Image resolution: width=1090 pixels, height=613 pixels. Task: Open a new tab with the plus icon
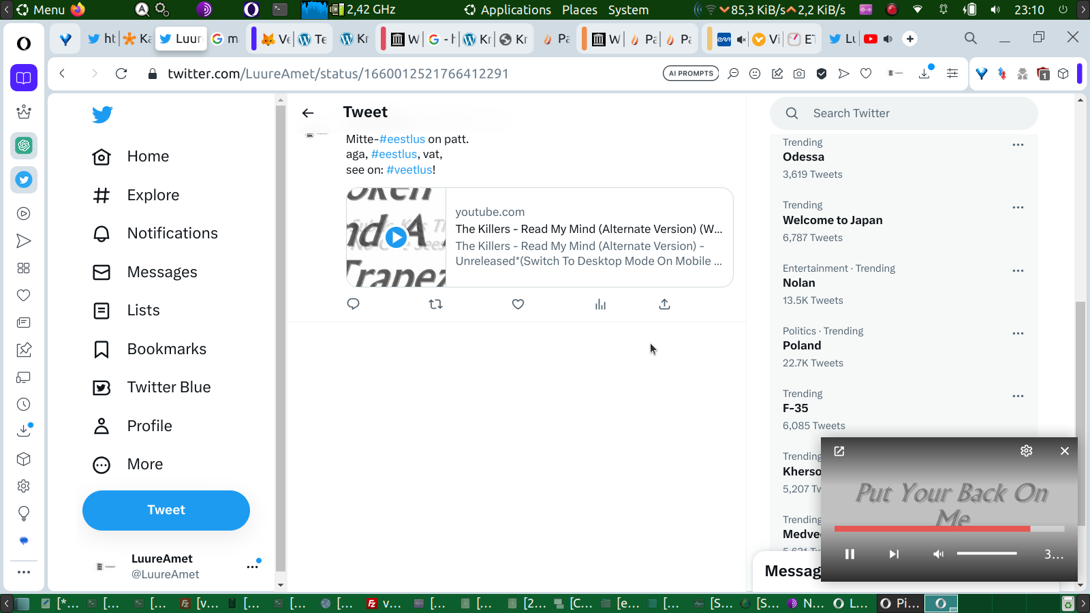[910, 39]
